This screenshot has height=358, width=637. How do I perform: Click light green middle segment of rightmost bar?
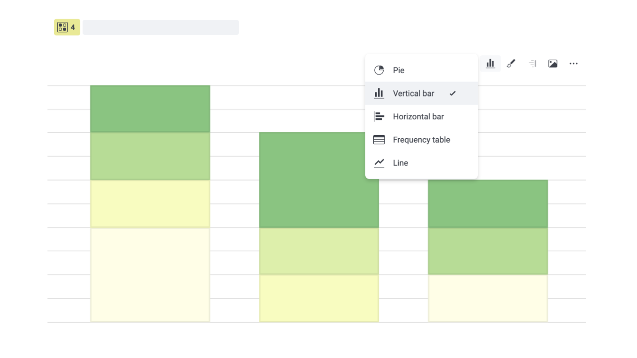pos(488,251)
